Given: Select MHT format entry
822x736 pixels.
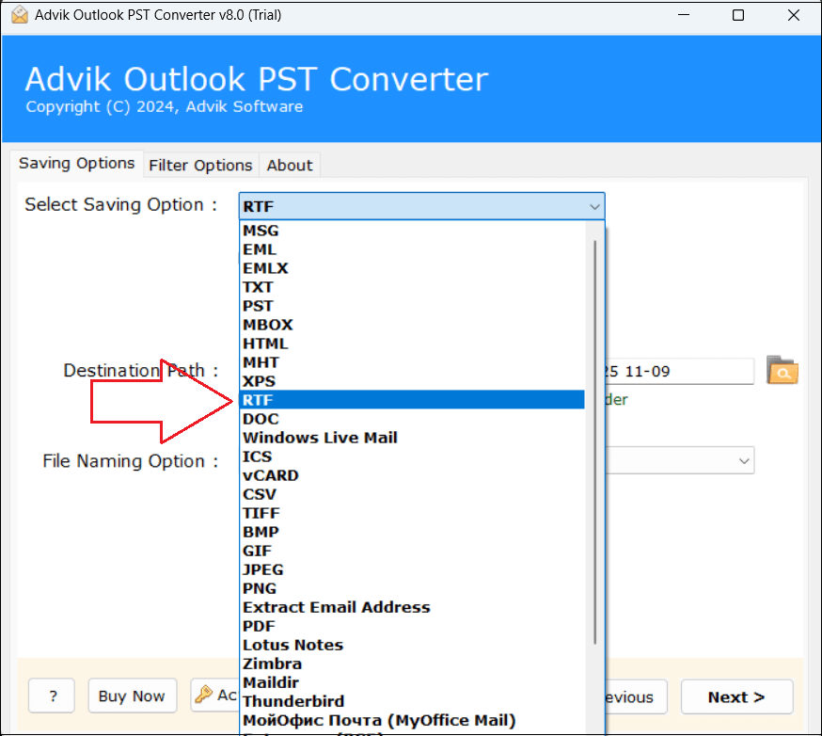Looking at the screenshot, I should pyautogui.click(x=412, y=363).
